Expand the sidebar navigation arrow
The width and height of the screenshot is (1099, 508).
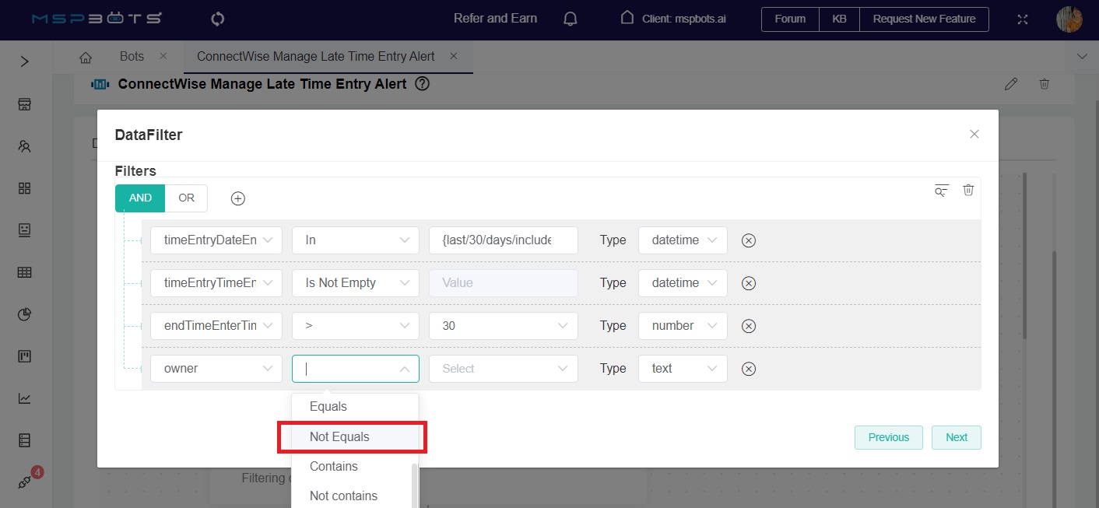point(24,61)
